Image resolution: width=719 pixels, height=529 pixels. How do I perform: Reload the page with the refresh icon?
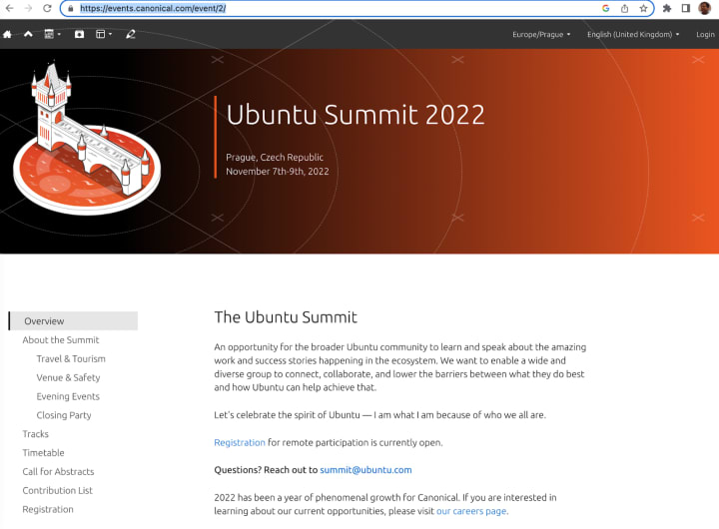47,8
